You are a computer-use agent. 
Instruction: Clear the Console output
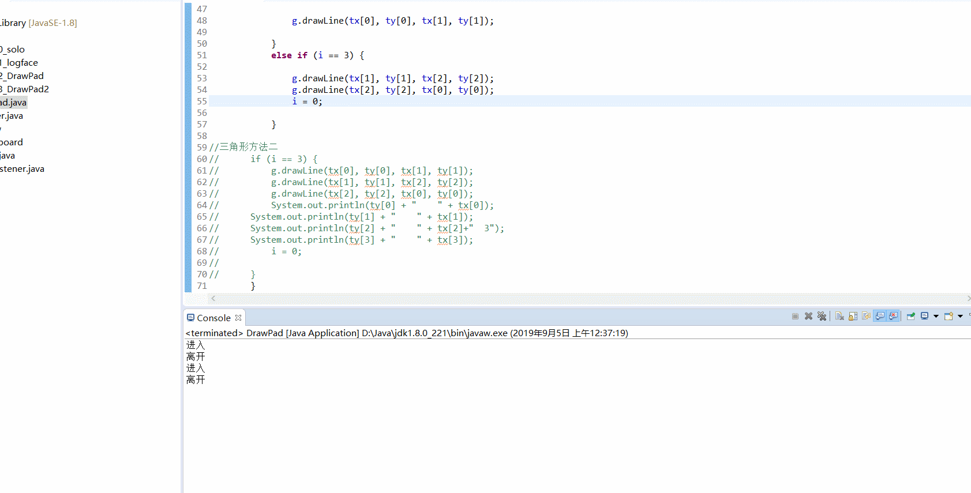click(839, 316)
